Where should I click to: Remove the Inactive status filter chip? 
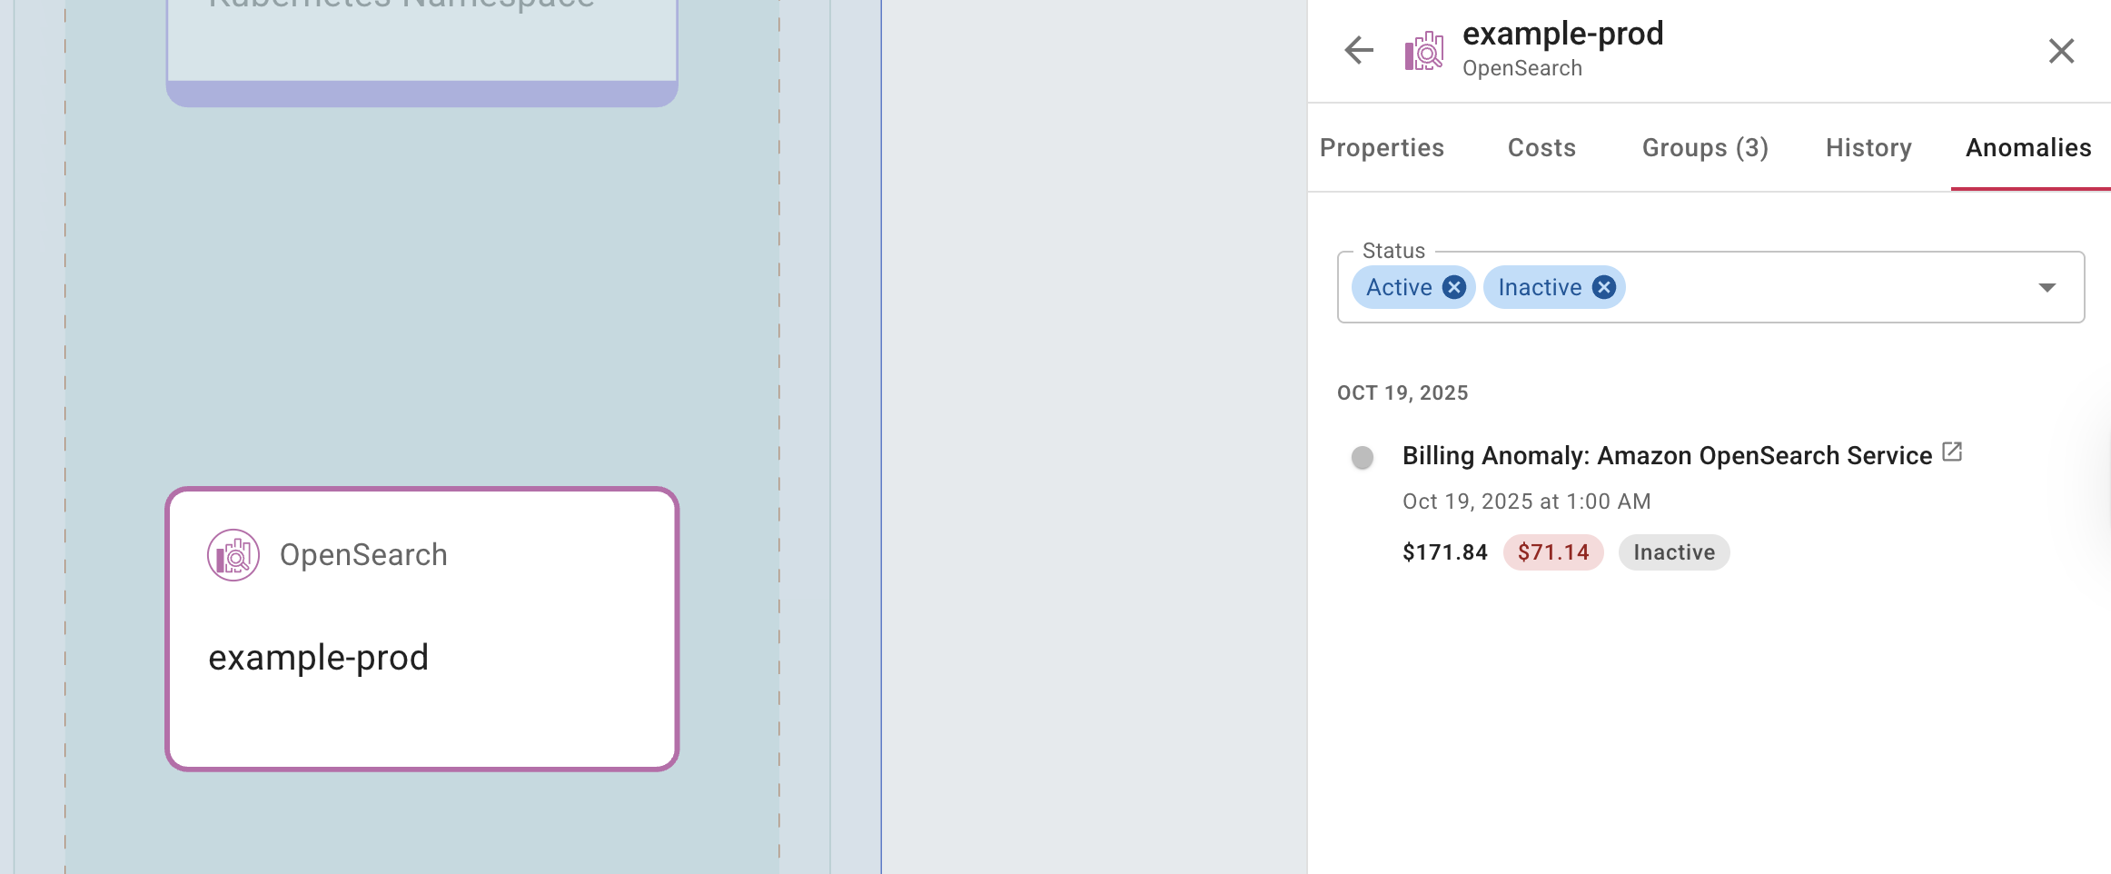pyautogui.click(x=1604, y=287)
